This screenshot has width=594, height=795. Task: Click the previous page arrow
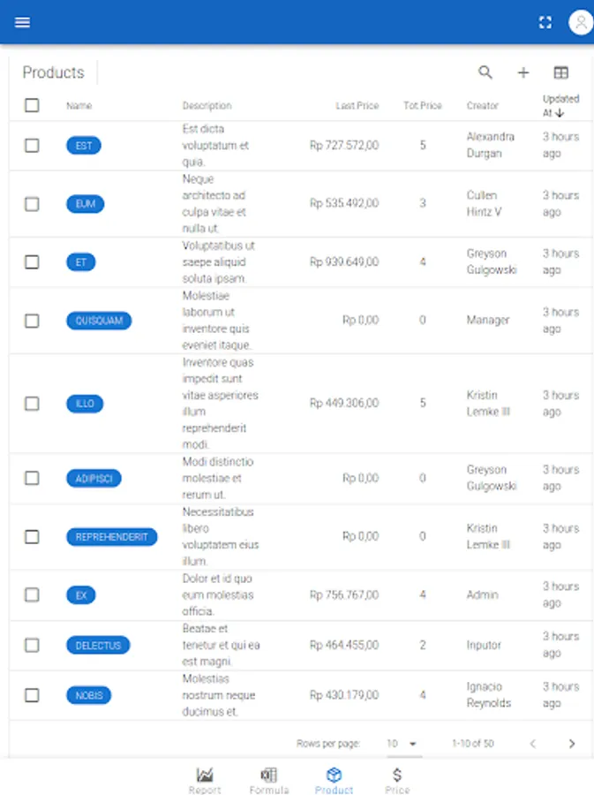[532, 744]
